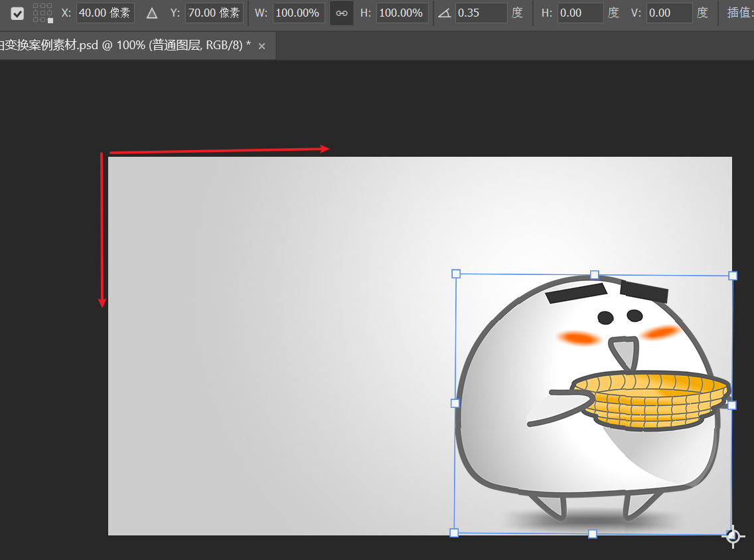This screenshot has height=560, width=754.
Task: Select the H height field showing 100.00%
Action: pos(402,13)
